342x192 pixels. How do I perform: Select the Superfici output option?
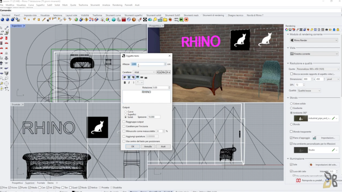(126, 114)
